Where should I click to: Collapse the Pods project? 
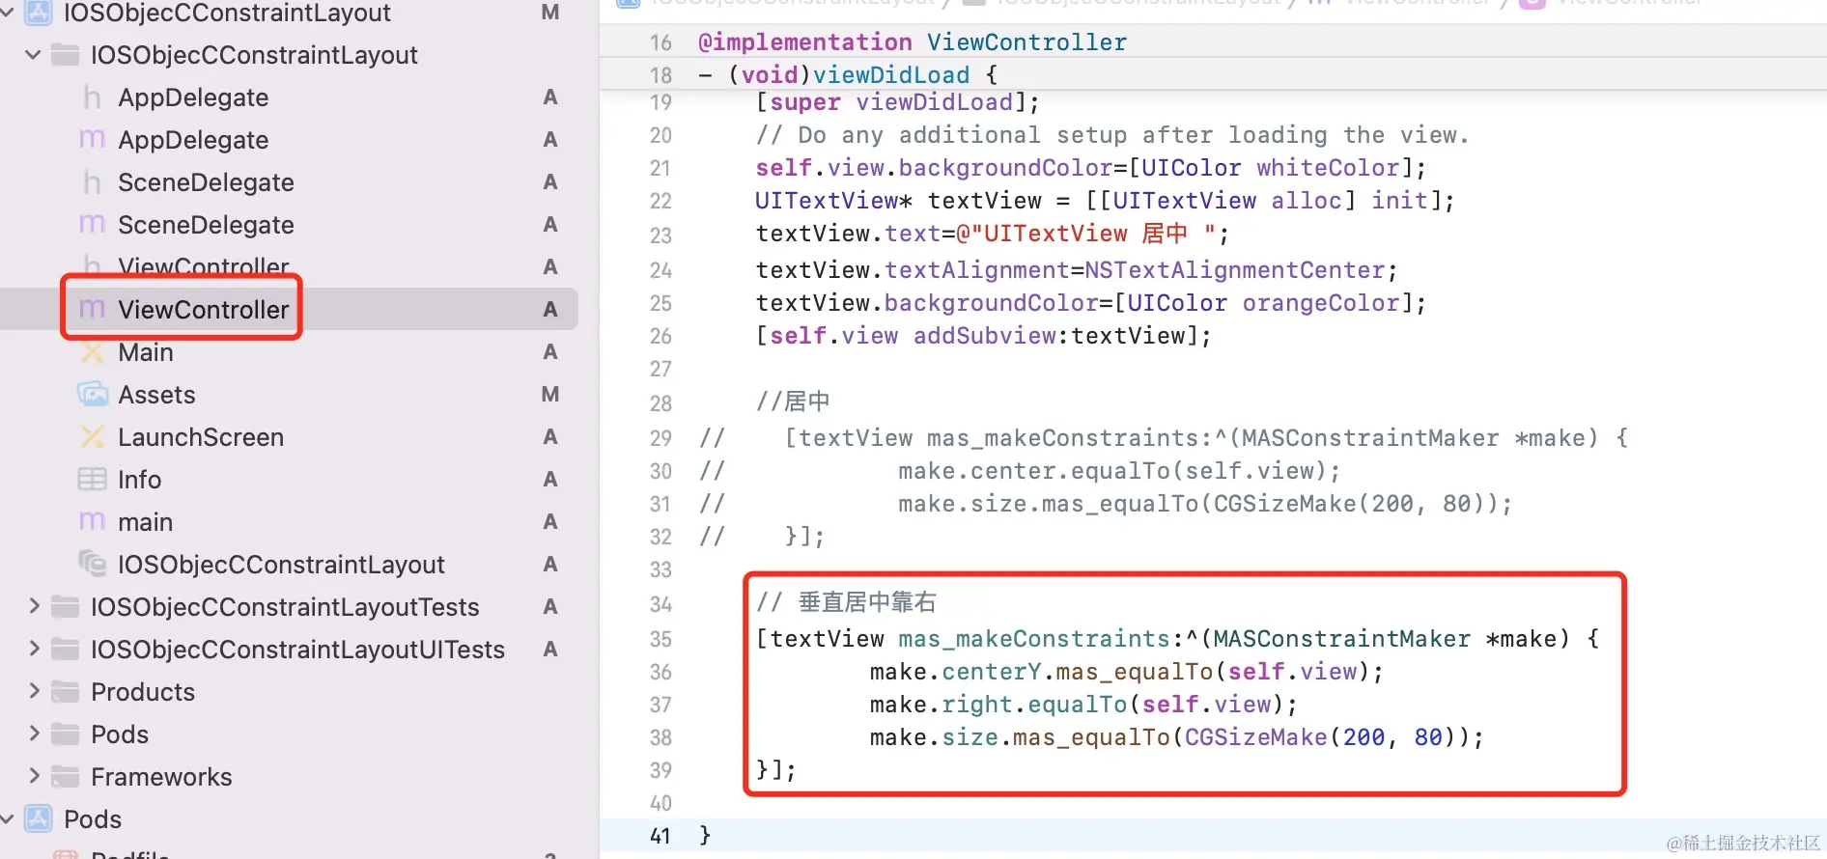coord(8,819)
